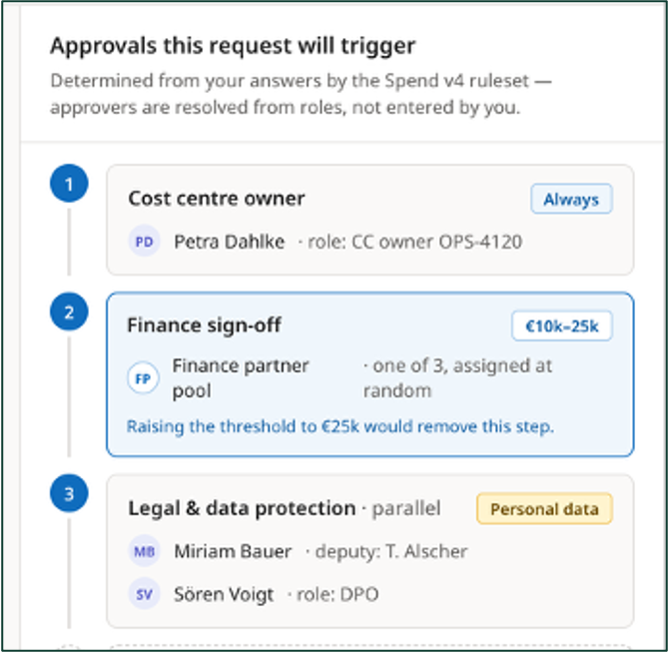Viewport: 669px width, 653px height.
Task: Click the Always condition badge
Action: point(571,199)
